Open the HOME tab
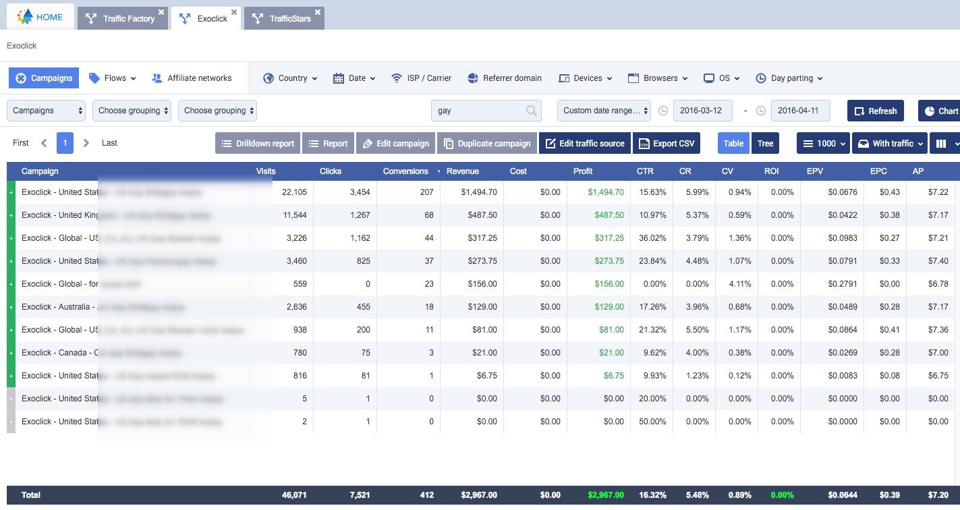Screen dimensions: 960x510 [40, 18]
